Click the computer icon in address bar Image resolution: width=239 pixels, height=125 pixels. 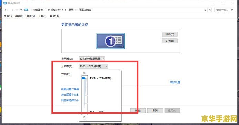click(x=26, y=10)
